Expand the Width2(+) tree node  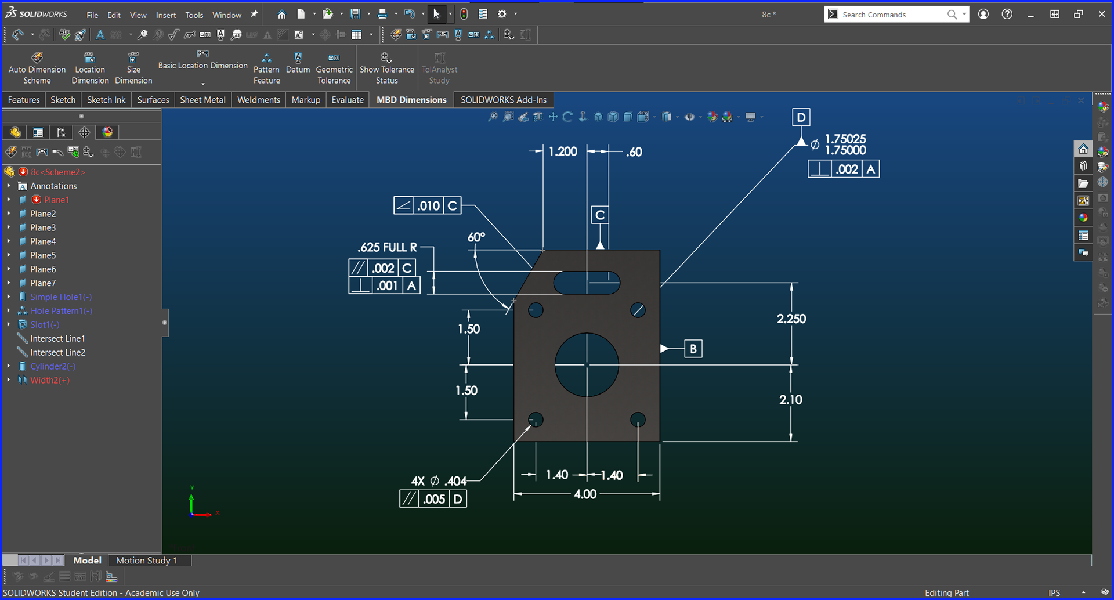click(x=9, y=380)
